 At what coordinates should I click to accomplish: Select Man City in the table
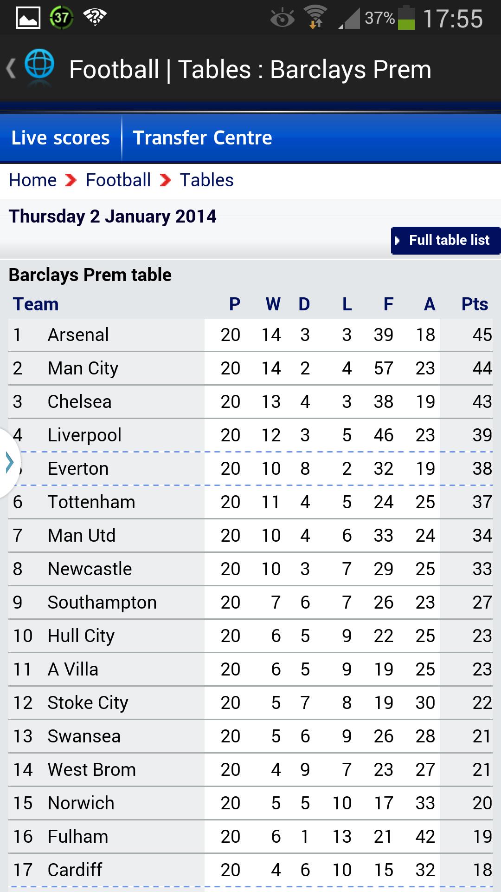(x=83, y=368)
